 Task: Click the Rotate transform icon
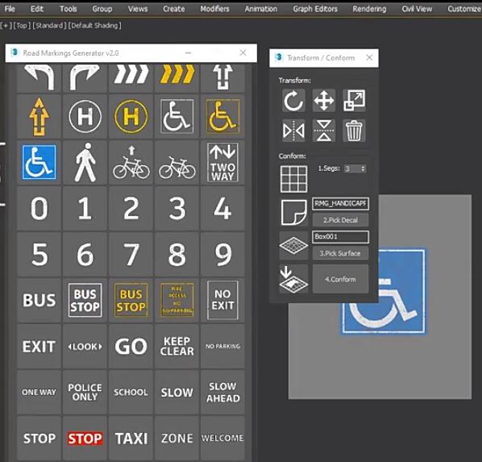(x=293, y=101)
